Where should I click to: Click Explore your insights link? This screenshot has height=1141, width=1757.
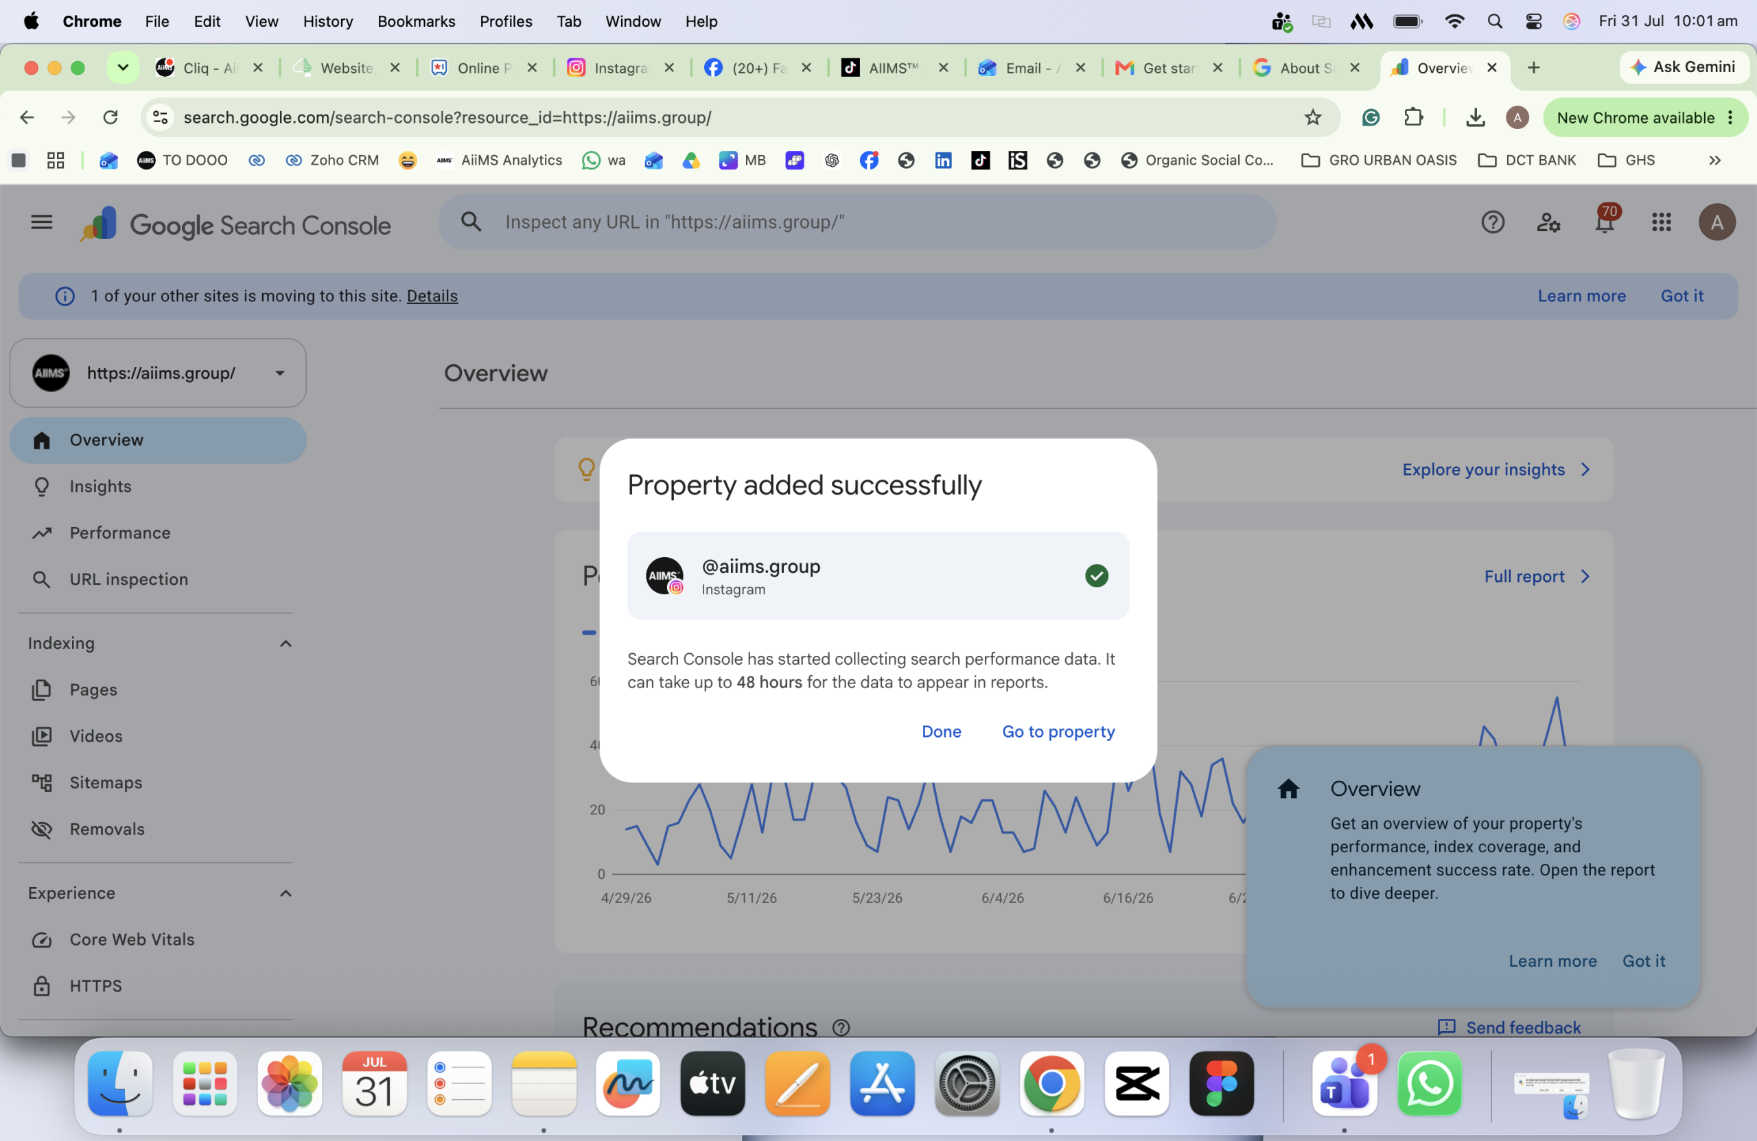1496,469
